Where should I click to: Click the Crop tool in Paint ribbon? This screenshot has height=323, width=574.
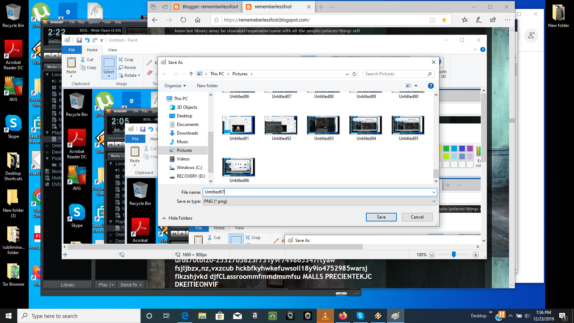click(x=126, y=60)
